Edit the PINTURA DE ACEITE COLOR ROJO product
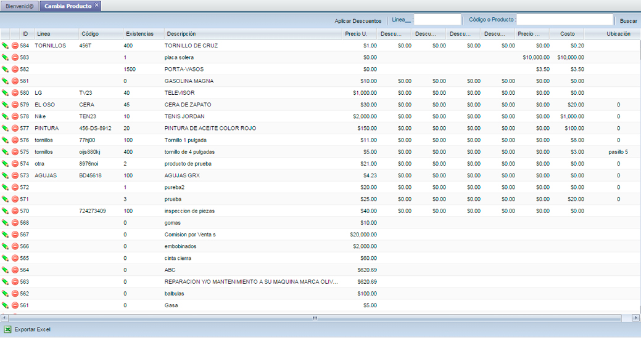This screenshot has width=641, height=338. click(5, 129)
